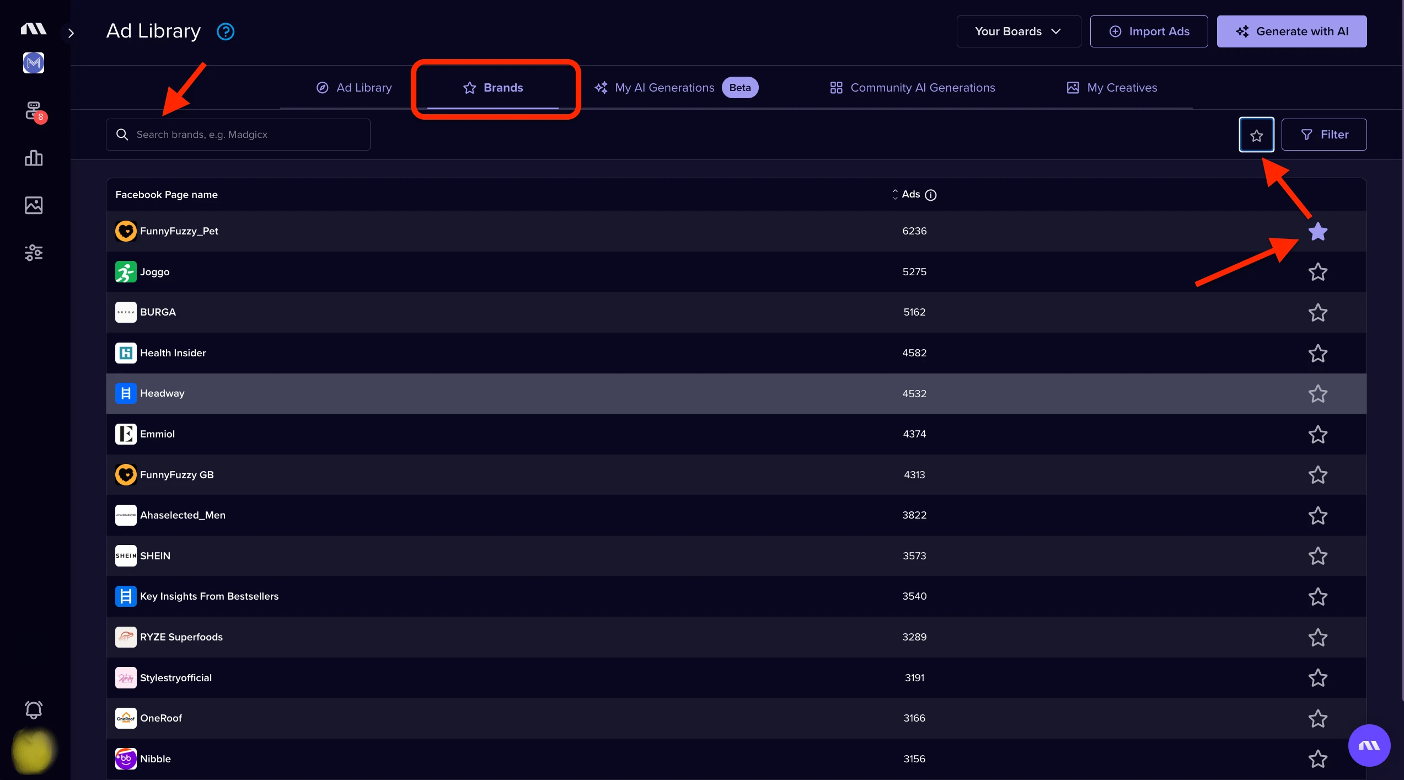
Task: Open Key Insights From Bestsellers brand name
Action: pyautogui.click(x=209, y=596)
